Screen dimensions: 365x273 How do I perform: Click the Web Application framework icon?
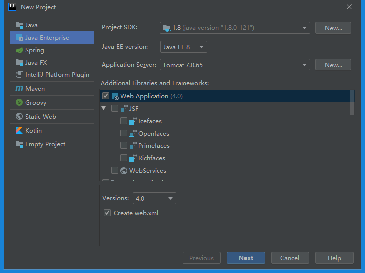tap(115, 96)
